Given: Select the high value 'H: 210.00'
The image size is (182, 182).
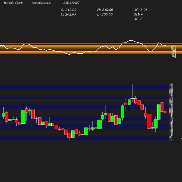Looking at the screenshot, I should [x=105, y=10].
